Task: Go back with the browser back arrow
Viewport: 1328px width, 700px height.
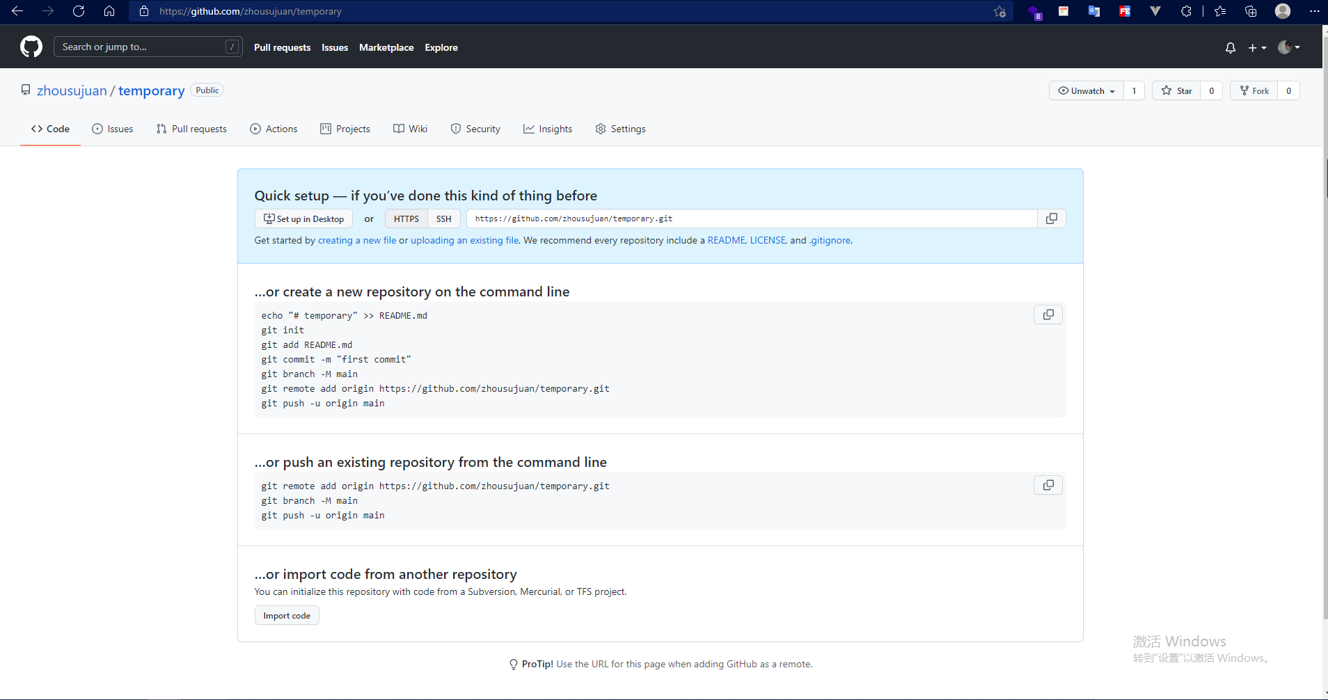Action: pyautogui.click(x=17, y=11)
